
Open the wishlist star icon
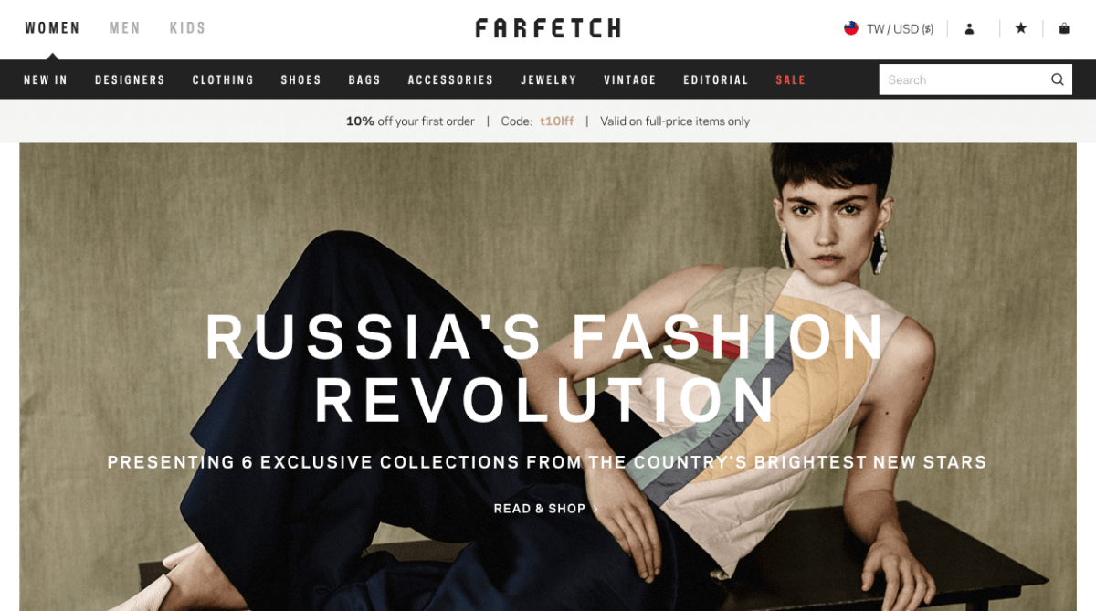[1021, 28]
